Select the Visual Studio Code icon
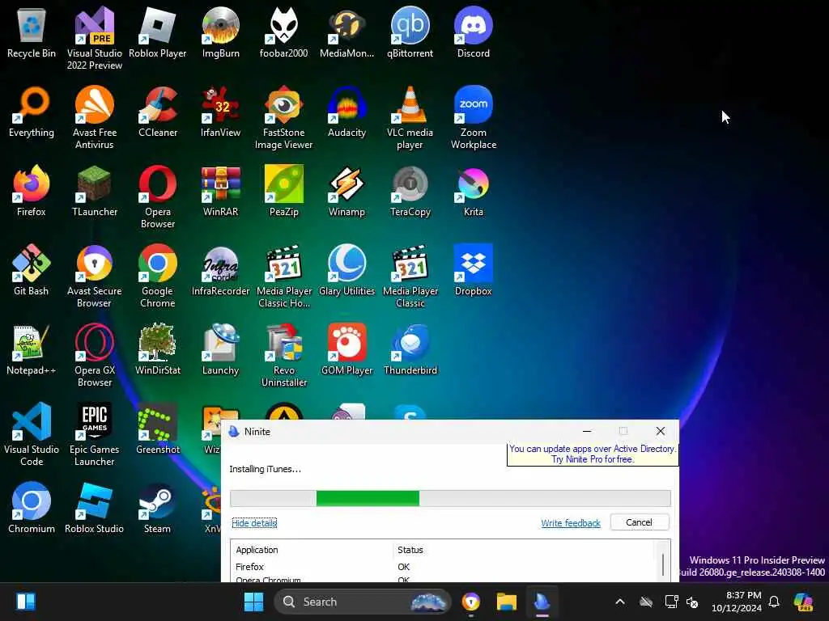The image size is (829, 621). point(32,434)
